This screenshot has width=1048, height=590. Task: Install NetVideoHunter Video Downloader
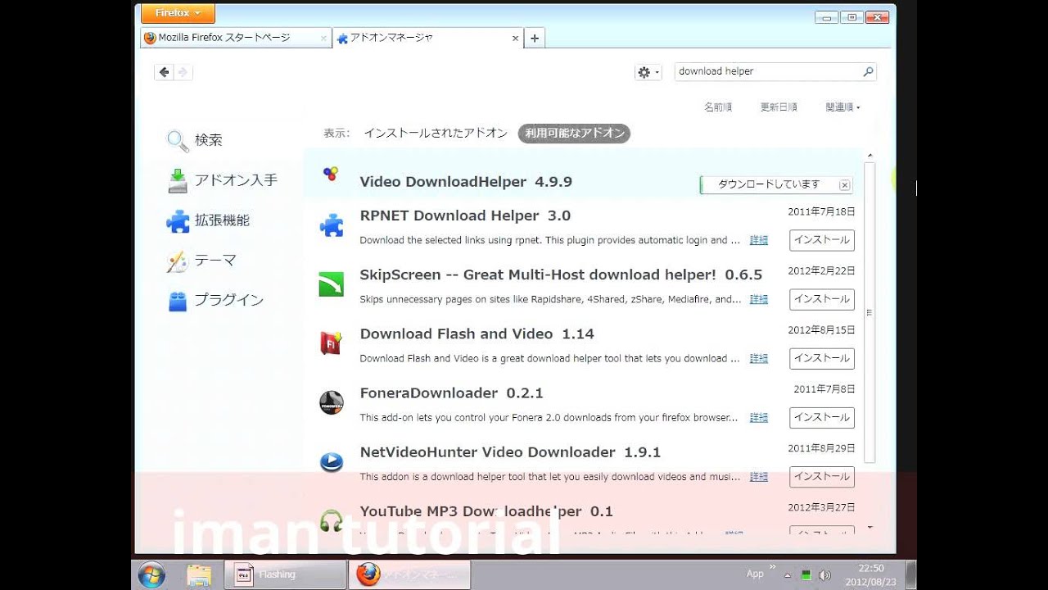(x=822, y=477)
